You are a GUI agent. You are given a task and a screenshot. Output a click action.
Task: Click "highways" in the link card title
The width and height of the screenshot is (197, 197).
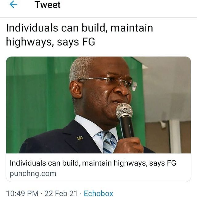click(x=130, y=163)
